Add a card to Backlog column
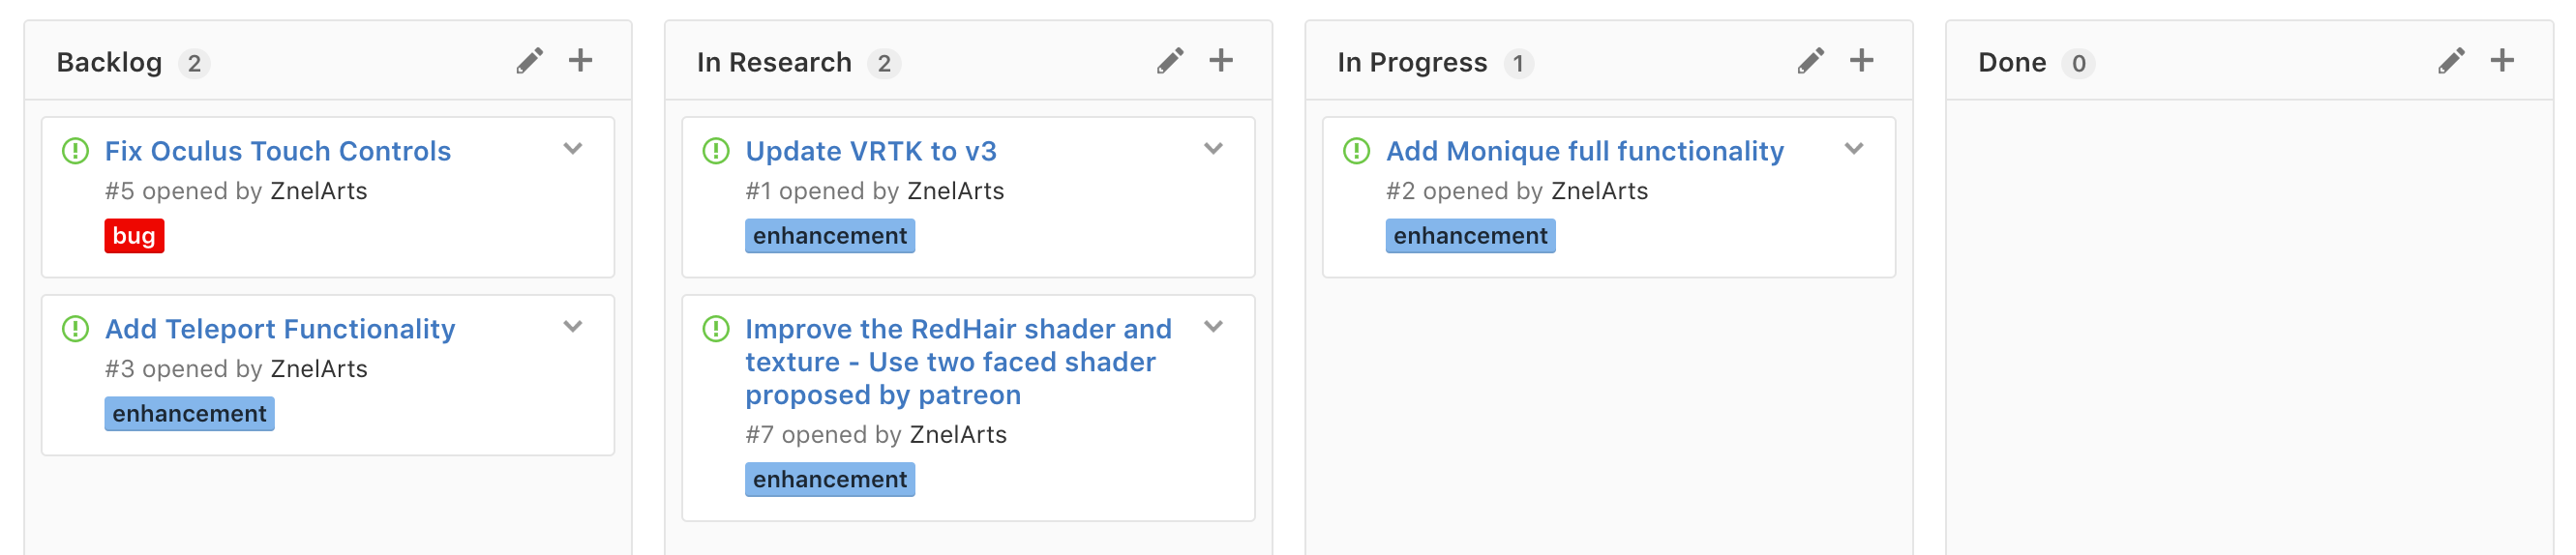Viewport: 2576px width, 555px height. 580,61
